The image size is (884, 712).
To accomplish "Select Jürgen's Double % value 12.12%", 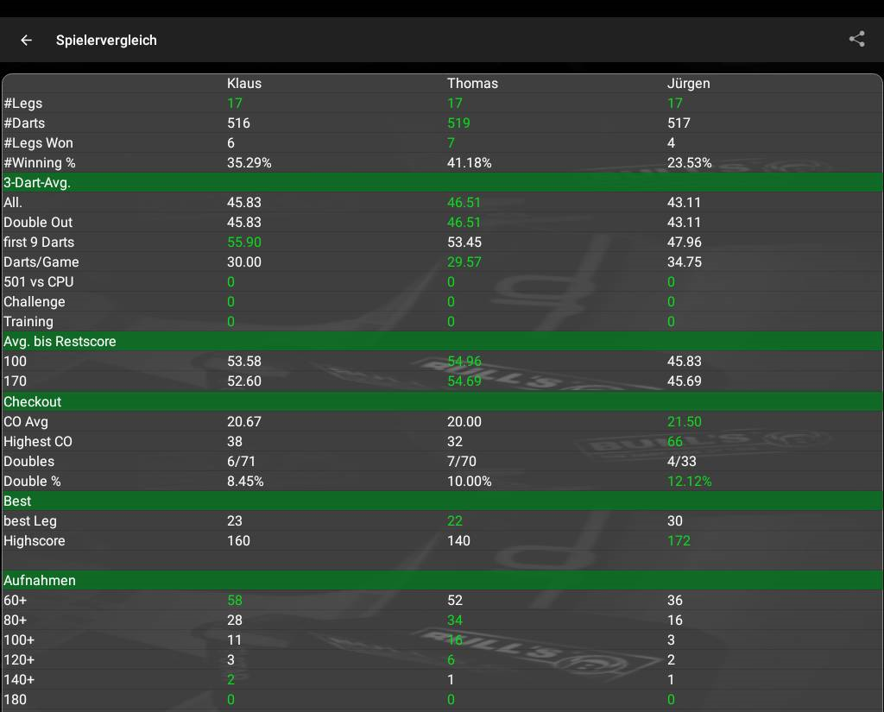I will [x=690, y=482].
